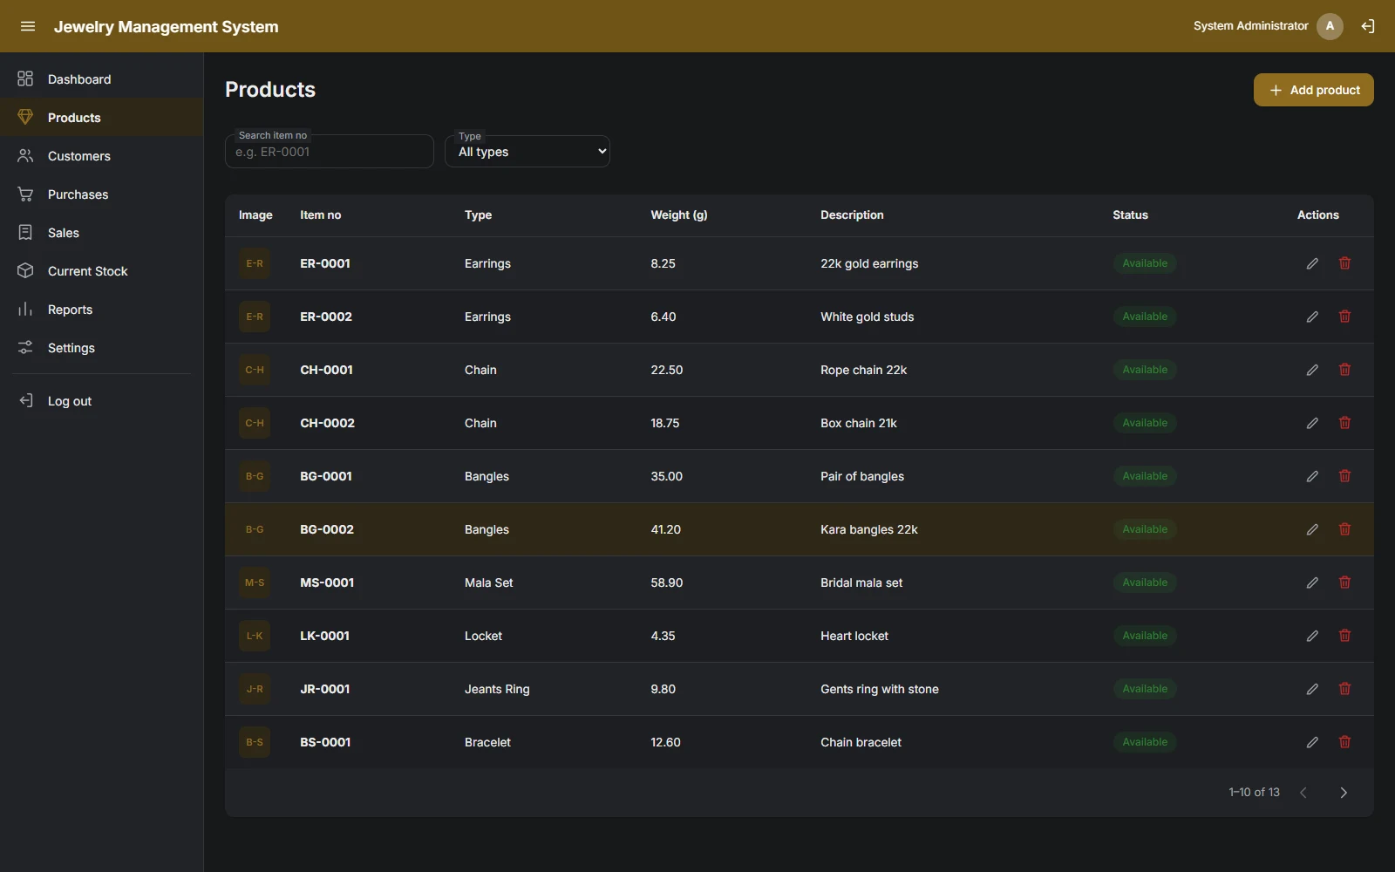Viewport: 1395px width, 872px height.
Task: Delete product JR-0001 with trash icon
Action: [1345, 689]
